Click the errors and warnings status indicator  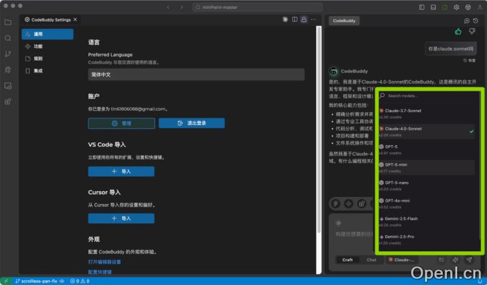point(80,281)
